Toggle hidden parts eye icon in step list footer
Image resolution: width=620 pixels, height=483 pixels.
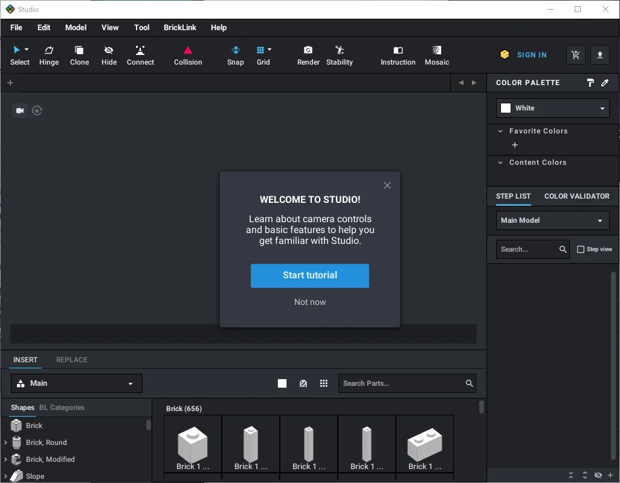tap(598, 475)
